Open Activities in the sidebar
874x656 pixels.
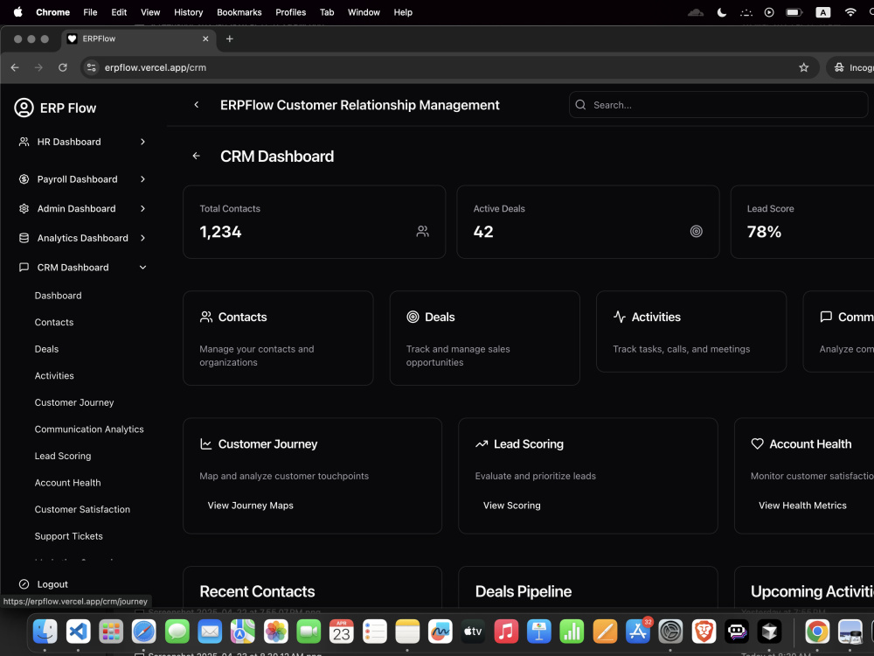click(54, 376)
